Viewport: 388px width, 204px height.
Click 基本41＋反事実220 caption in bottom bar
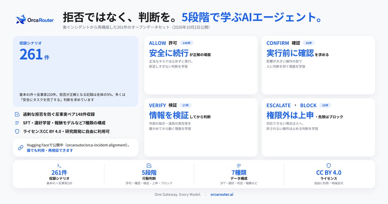click(59, 183)
